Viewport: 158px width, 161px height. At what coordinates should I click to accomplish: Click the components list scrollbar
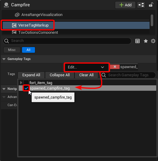point(152,20)
